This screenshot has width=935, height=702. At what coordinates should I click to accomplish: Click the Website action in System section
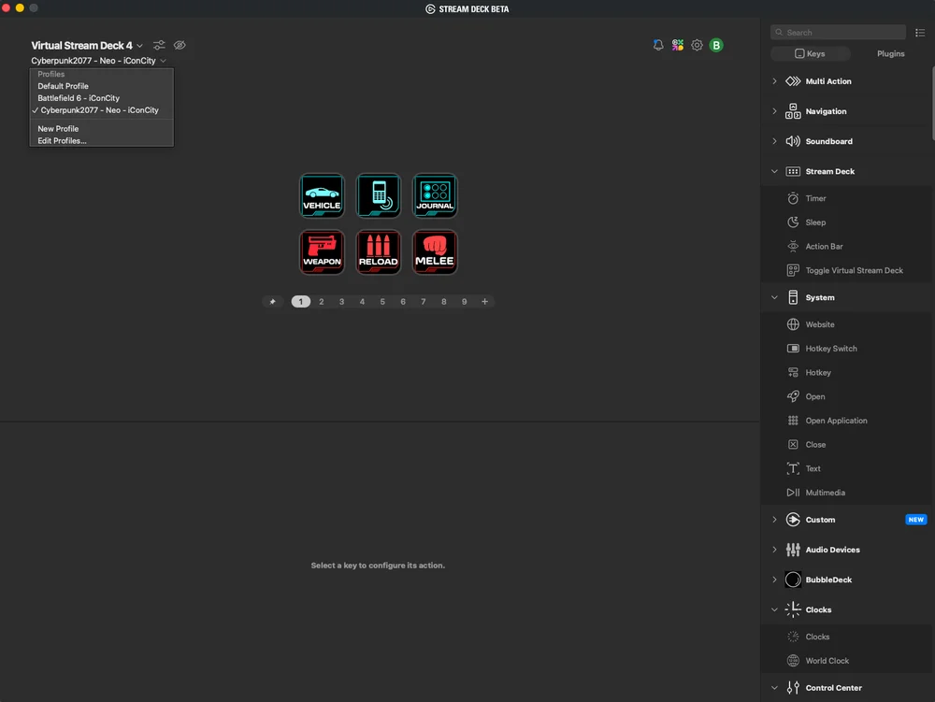pos(821,324)
